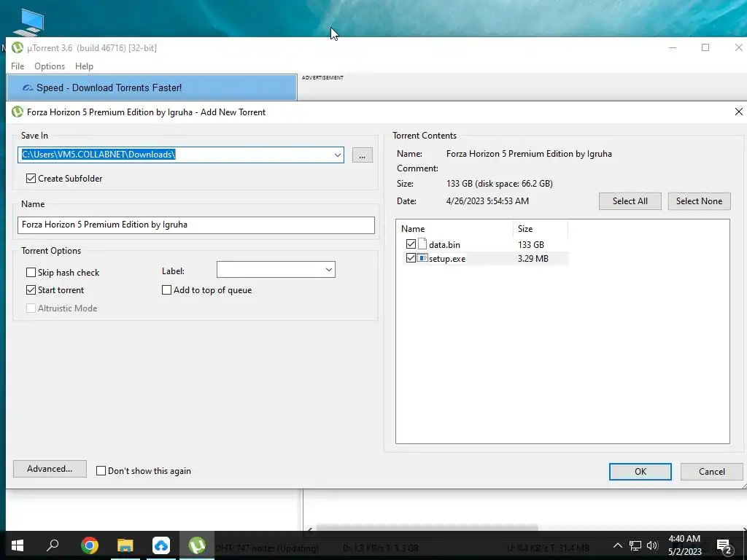Click the setup.exe file icon
Screen dimensions: 747x560
tap(422, 258)
